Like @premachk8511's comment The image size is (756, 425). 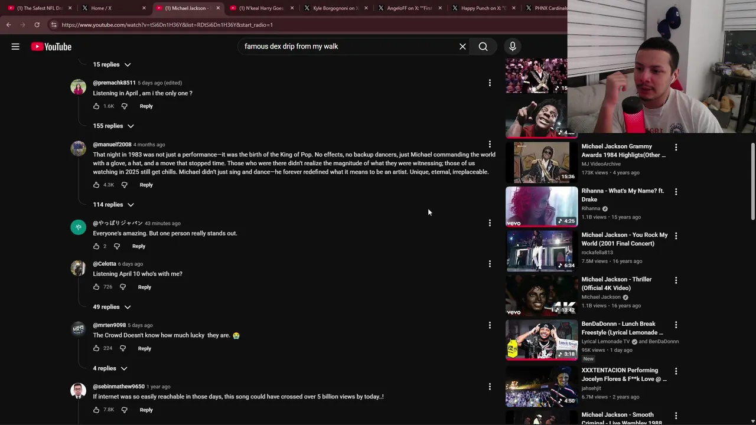coord(96,106)
